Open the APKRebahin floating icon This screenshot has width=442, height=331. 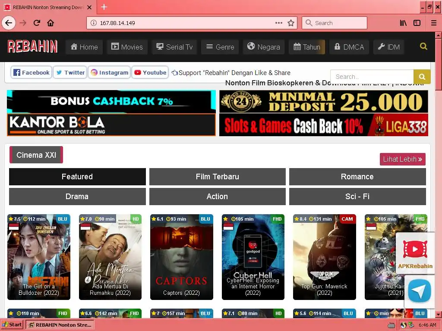(415, 253)
